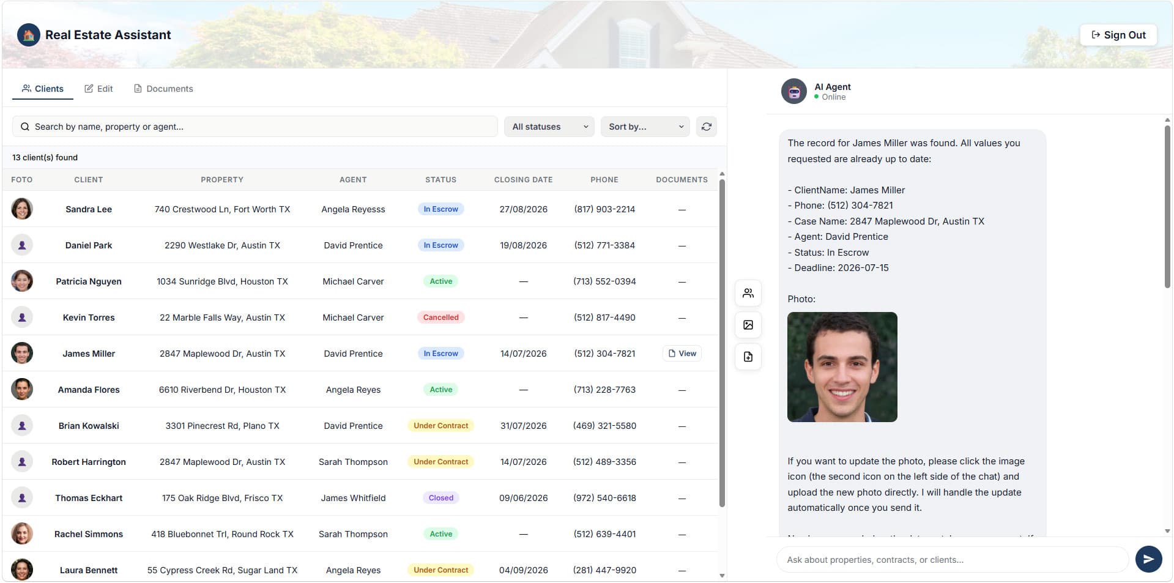Click the chat message input field

(952, 559)
